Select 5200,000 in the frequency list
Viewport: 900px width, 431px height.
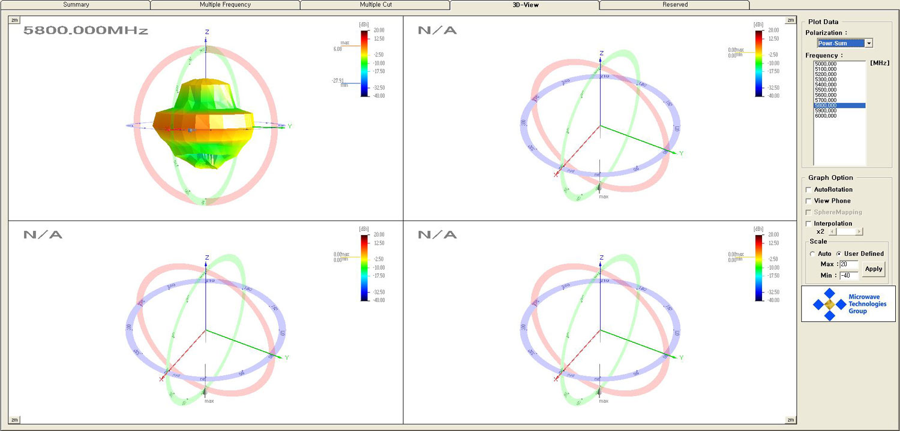point(839,74)
